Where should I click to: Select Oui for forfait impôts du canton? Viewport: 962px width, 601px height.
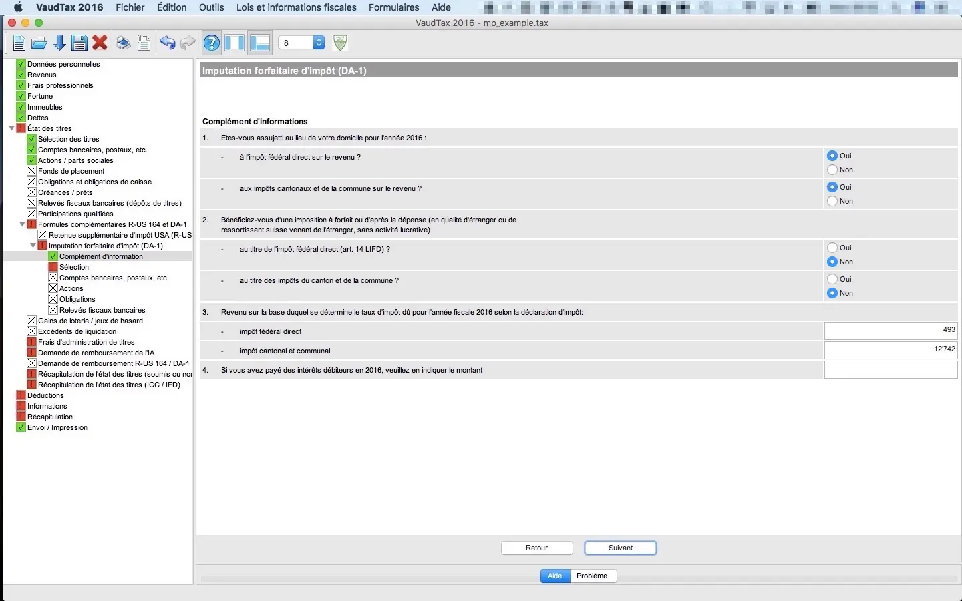(832, 279)
